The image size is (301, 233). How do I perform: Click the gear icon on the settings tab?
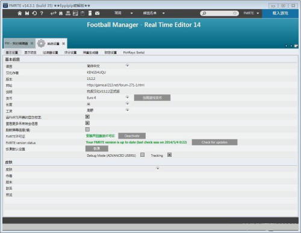pyautogui.click(x=41, y=43)
